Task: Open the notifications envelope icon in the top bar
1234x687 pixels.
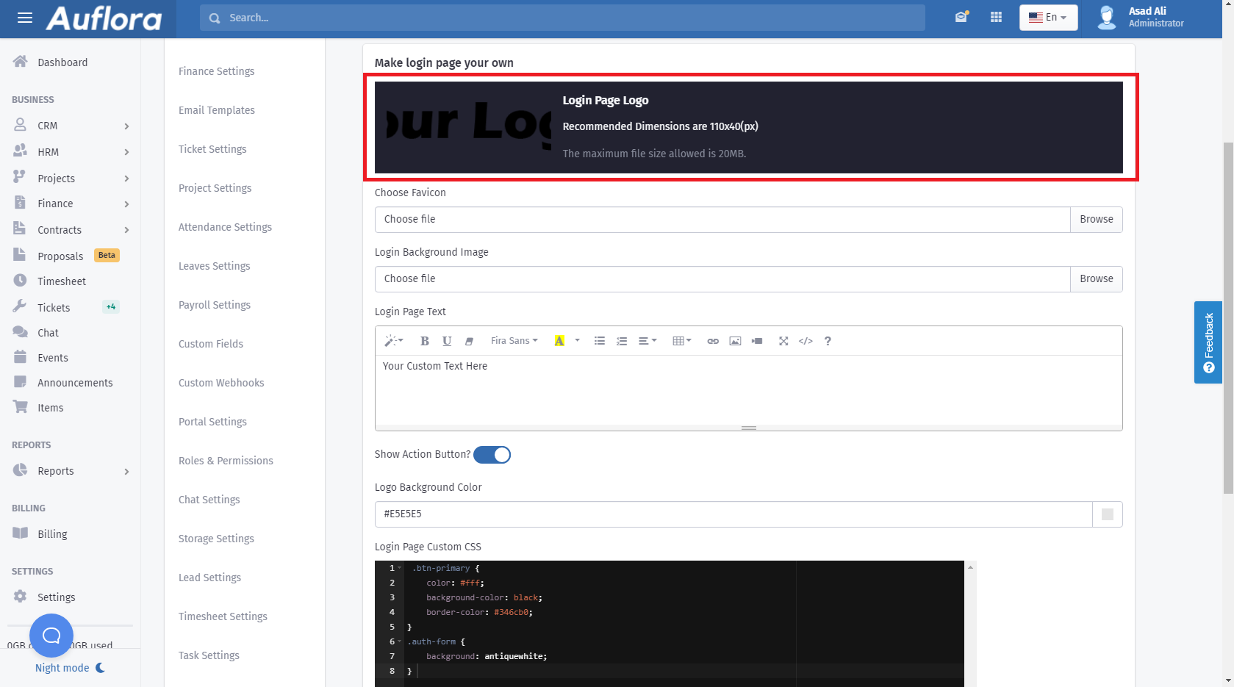Action: pyautogui.click(x=961, y=16)
